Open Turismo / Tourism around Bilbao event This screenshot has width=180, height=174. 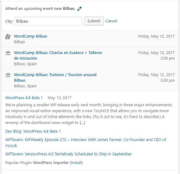tap(55, 78)
